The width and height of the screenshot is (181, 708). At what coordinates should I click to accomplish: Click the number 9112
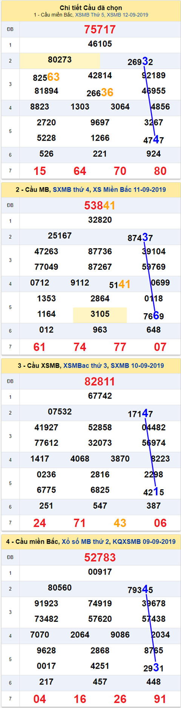coord(80,283)
